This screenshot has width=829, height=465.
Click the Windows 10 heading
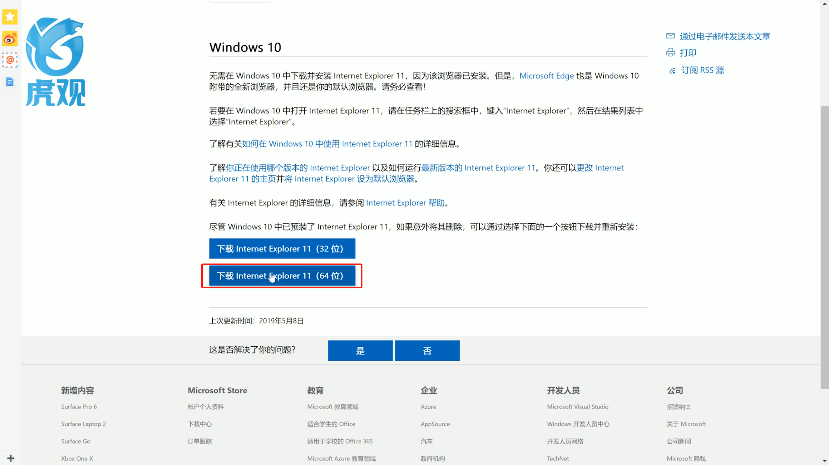point(245,47)
